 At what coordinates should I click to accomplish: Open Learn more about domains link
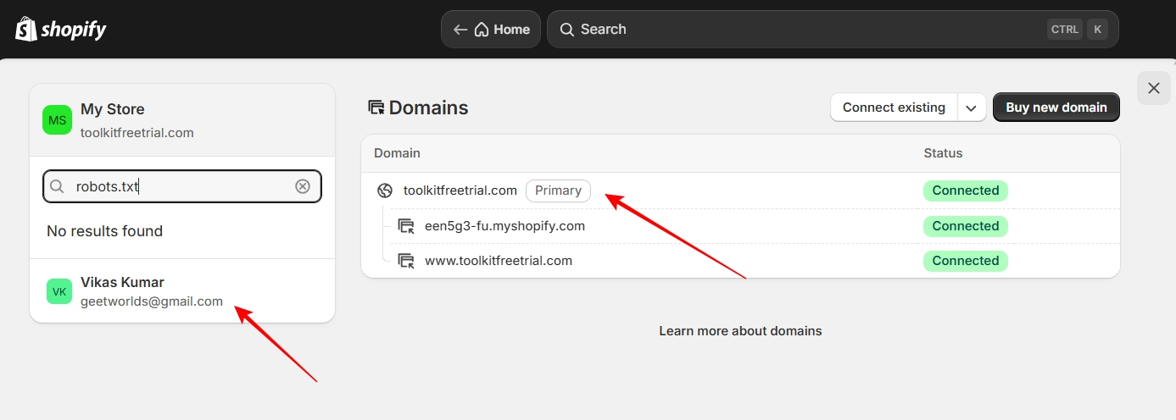click(740, 331)
